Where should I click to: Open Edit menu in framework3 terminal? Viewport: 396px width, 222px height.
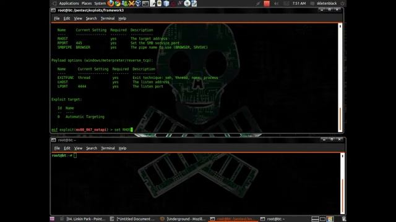(67, 18)
